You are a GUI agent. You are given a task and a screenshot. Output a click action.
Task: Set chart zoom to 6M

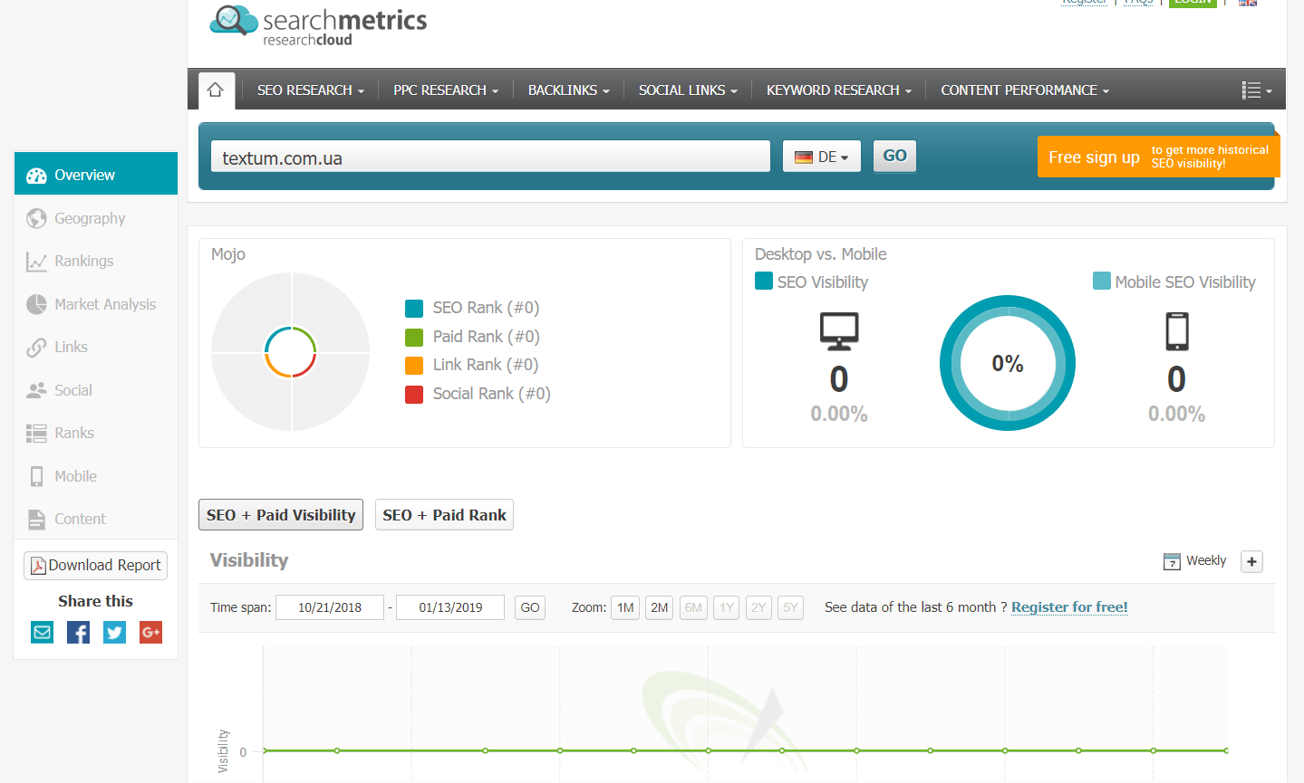tap(693, 607)
